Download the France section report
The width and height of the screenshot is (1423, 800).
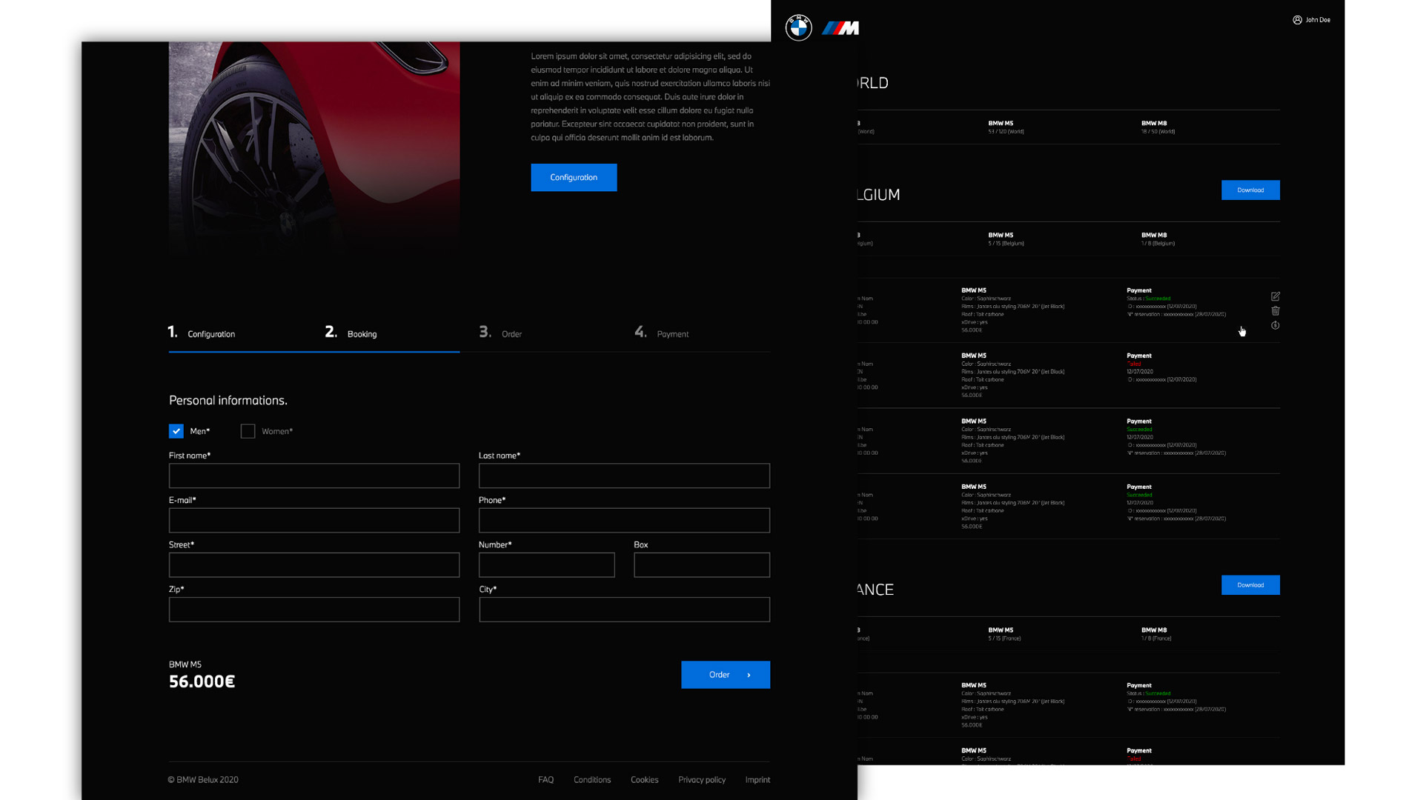tap(1250, 585)
